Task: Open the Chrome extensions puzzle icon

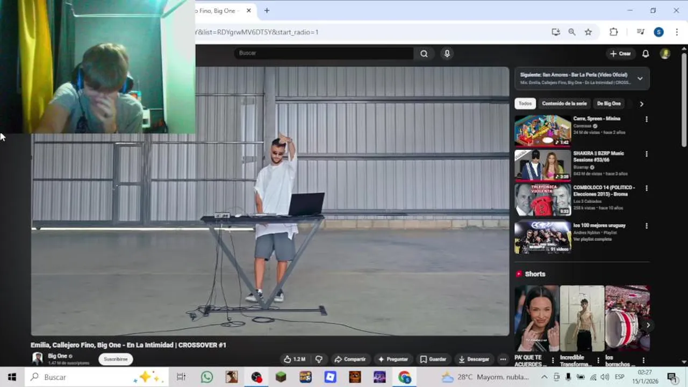Action: tap(614, 32)
